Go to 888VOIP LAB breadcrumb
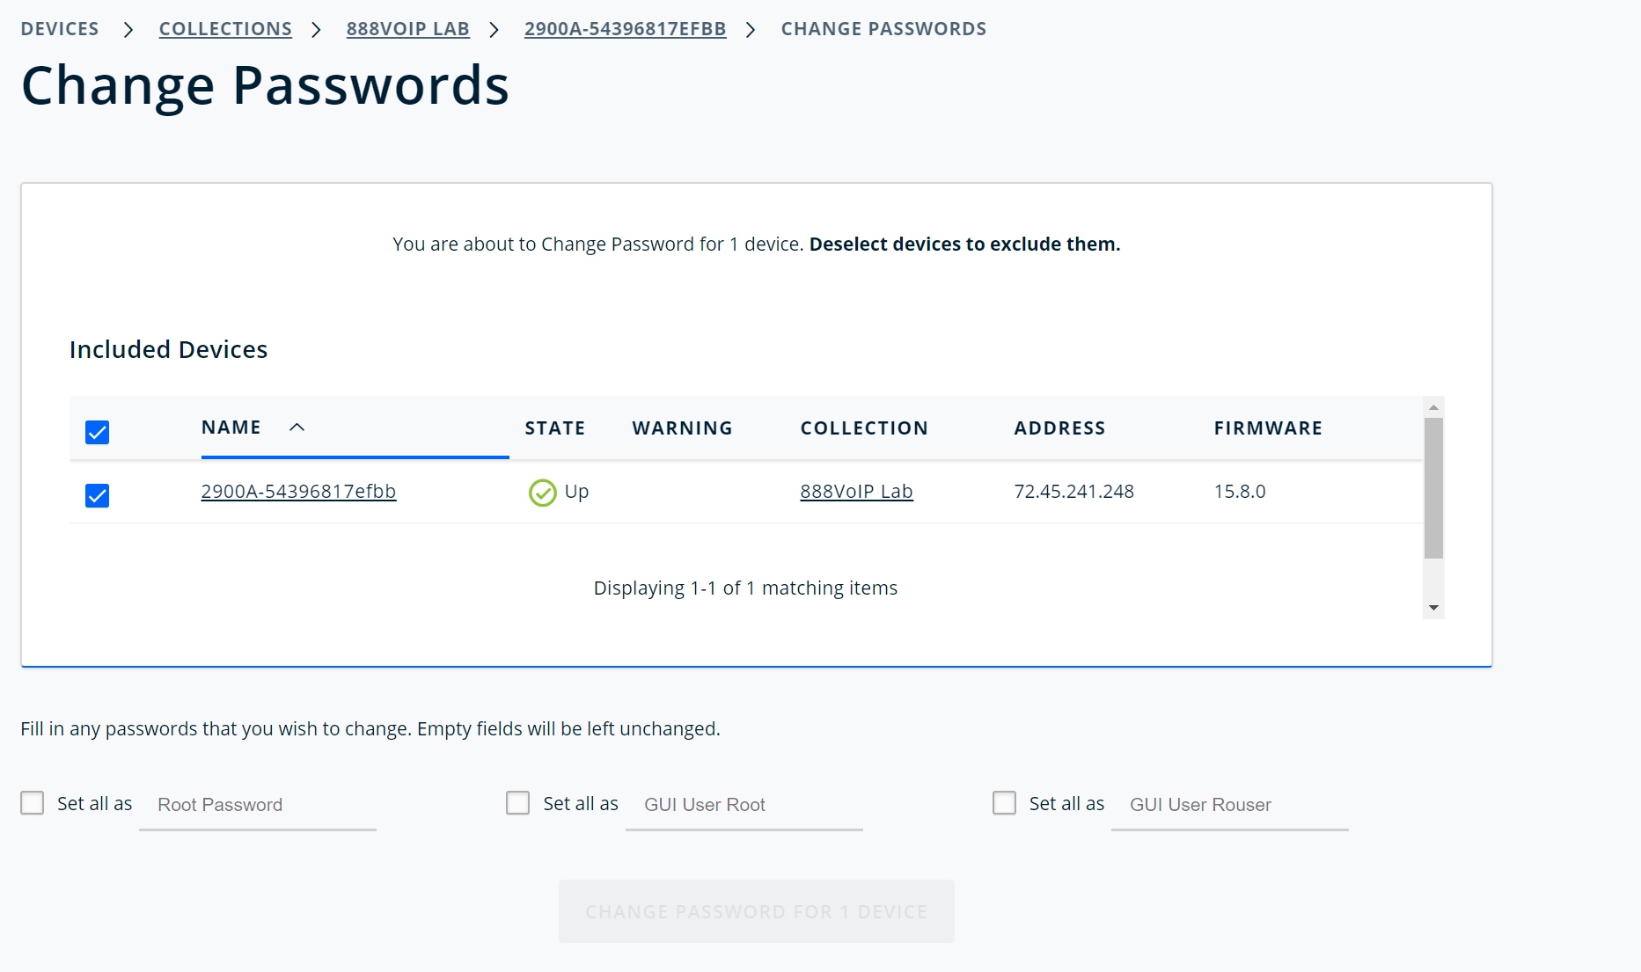Screen dimensions: 1641x972 click(407, 29)
